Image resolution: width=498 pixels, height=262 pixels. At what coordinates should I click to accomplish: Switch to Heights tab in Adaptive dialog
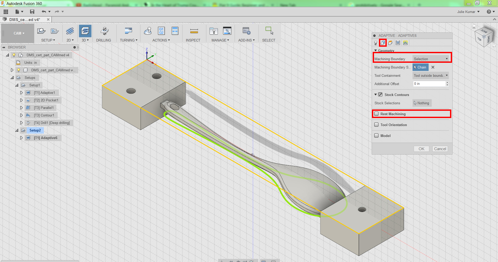pyautogui.click(x=390, y=43)
